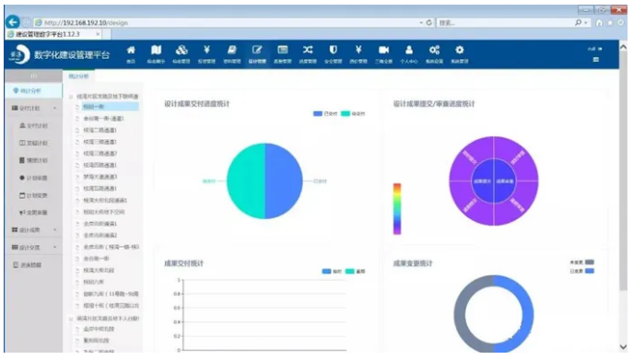634x360 pixels.
Task: Select the sidebar item with the bullhorn icon
Action: pyautogui.click(x=33, y=213)
